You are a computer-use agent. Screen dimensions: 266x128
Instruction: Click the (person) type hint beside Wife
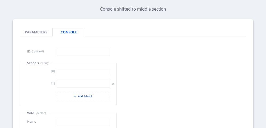[41, 113]
